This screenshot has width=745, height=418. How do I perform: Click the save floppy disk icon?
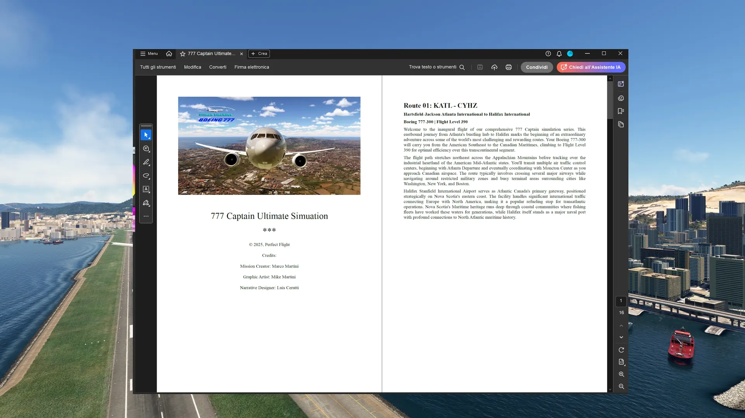[x=480, y=67]
